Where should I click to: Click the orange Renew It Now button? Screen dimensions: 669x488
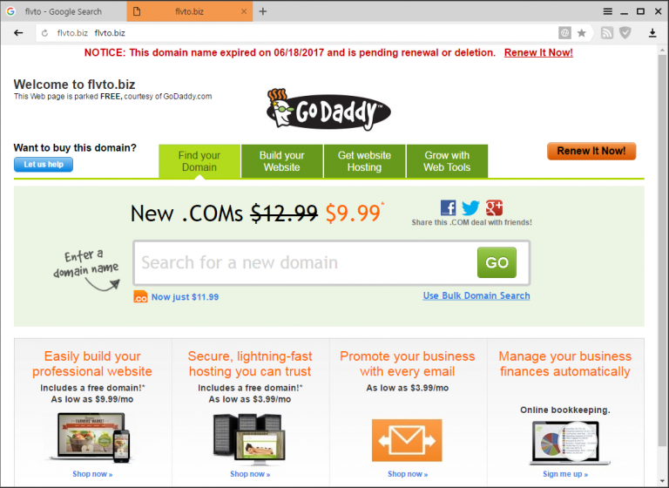coord(591,151)
